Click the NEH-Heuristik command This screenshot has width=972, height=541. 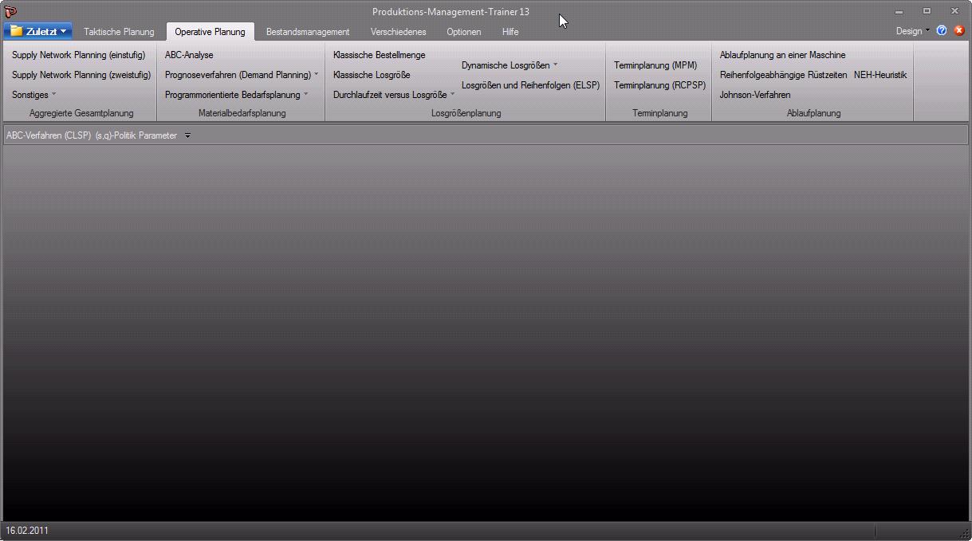click(x=880, y=75)
